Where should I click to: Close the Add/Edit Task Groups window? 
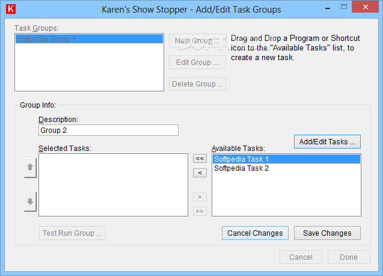[366, 7]
